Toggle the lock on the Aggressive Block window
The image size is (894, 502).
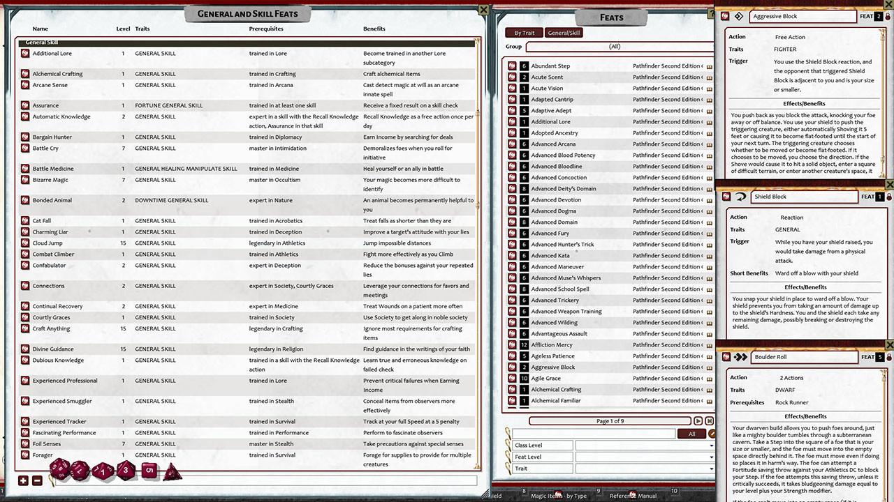(x=887, y=16)
